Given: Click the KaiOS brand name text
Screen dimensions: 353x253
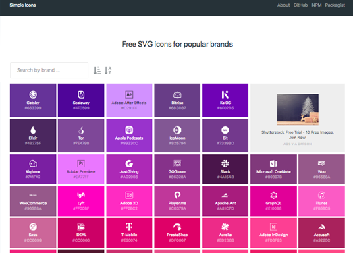Looking at the screenshot, I should point(225,103).
